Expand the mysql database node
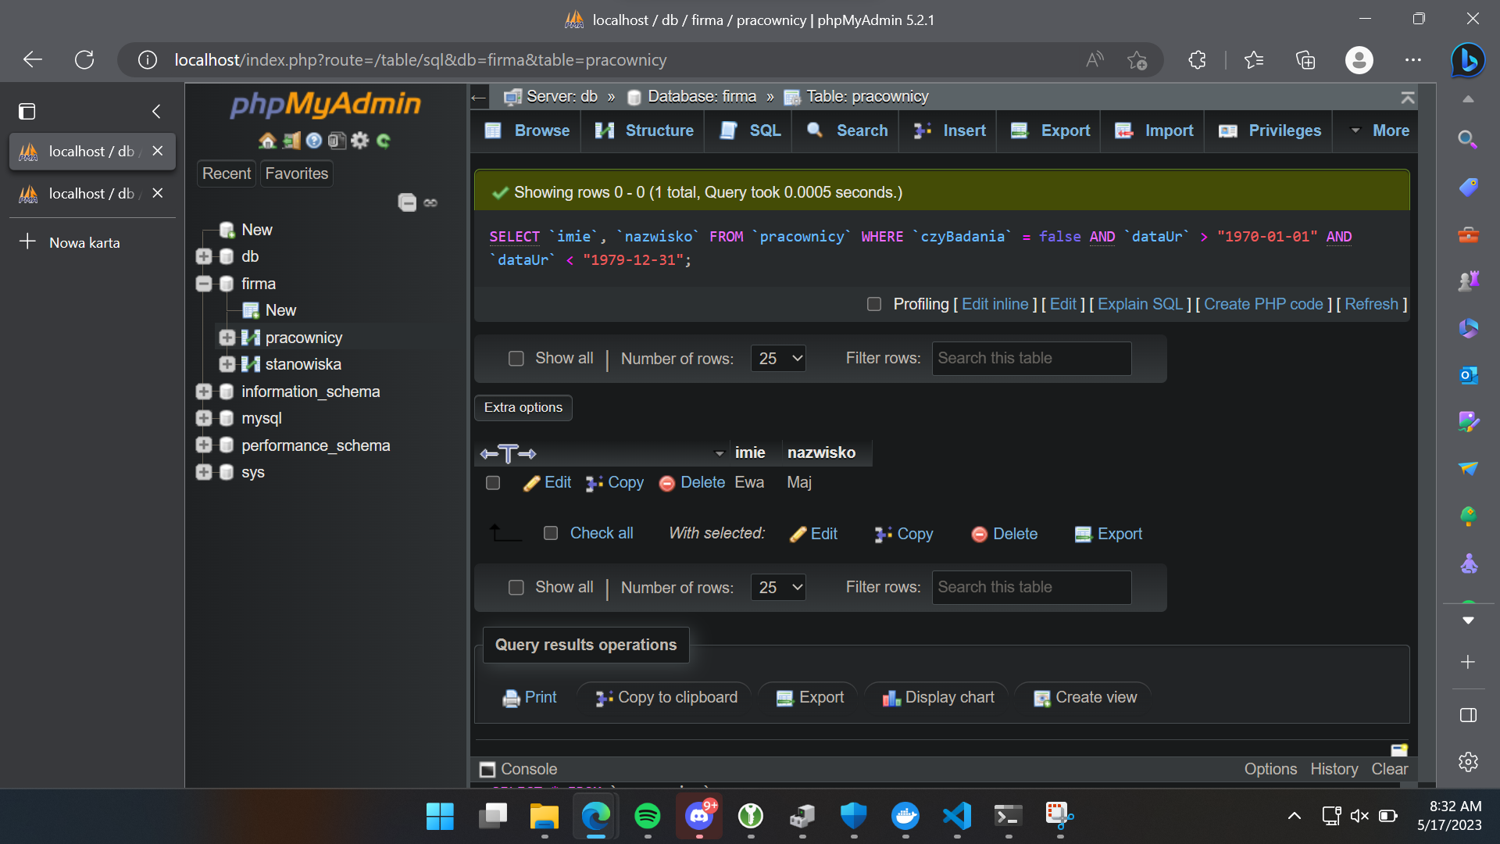 click(204, 418)
